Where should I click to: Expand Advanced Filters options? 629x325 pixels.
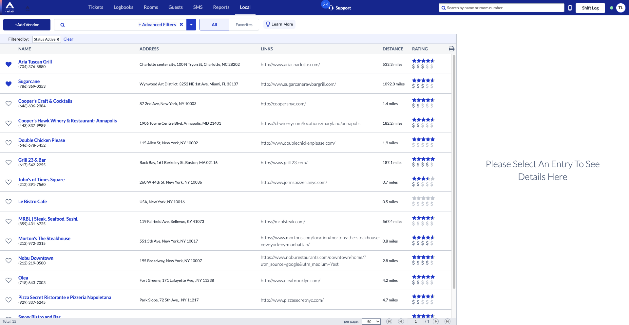(157, 25)
